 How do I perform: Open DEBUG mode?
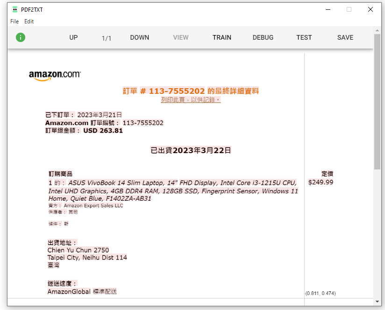tap(263, 37)
